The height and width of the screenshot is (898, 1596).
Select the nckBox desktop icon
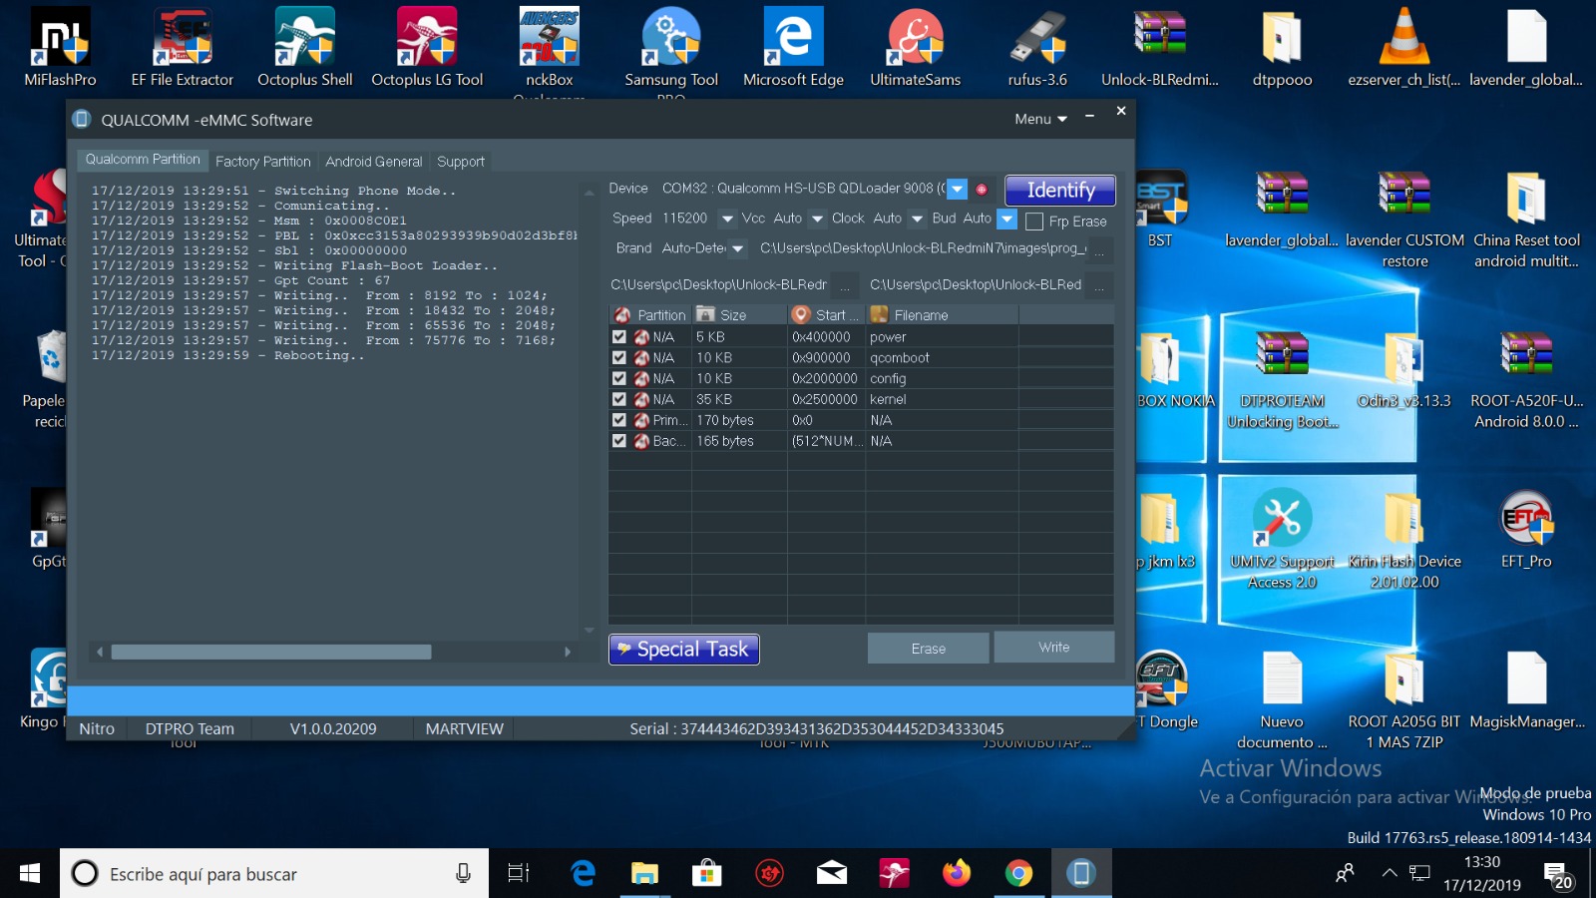(550, 47)
